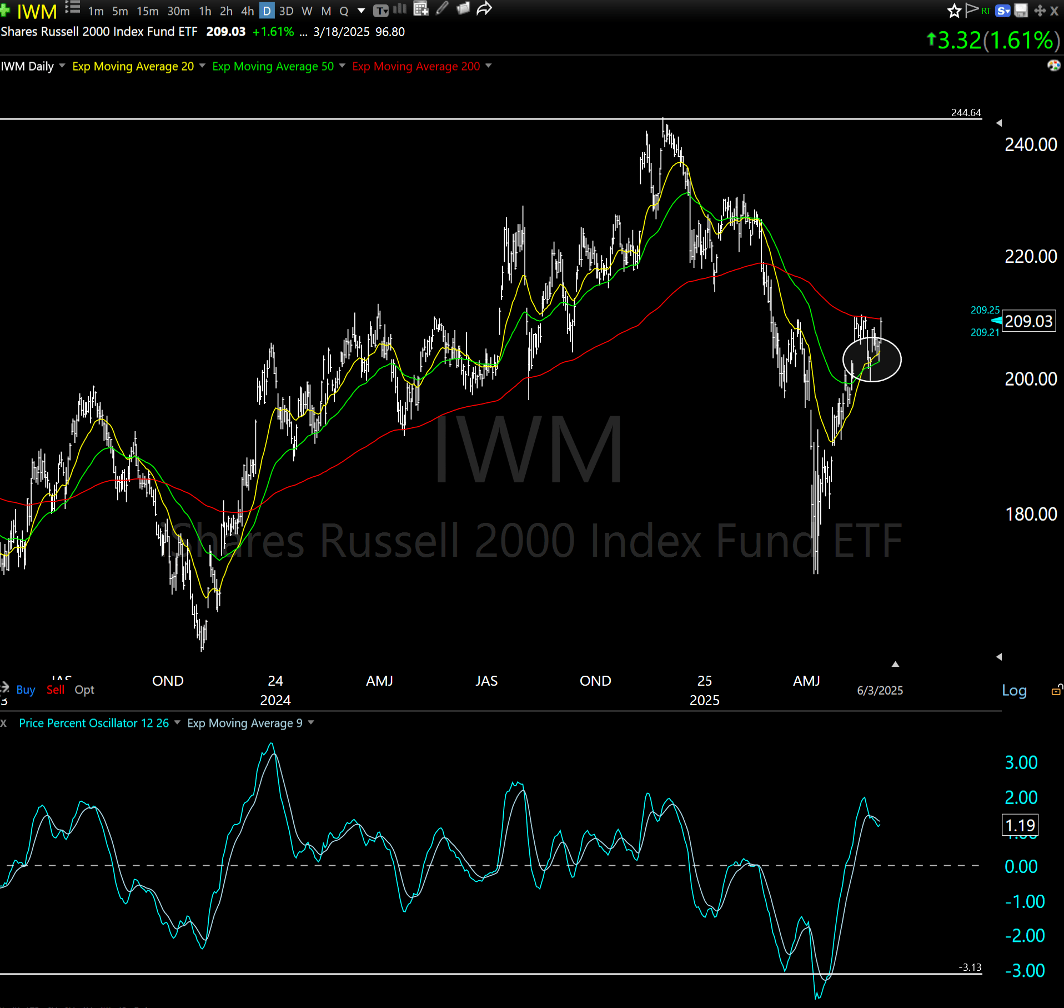Viewport: 1064px width, 1008px height.
Task: Switch to the 30m timeframe
Action: (x=178, y=11)
